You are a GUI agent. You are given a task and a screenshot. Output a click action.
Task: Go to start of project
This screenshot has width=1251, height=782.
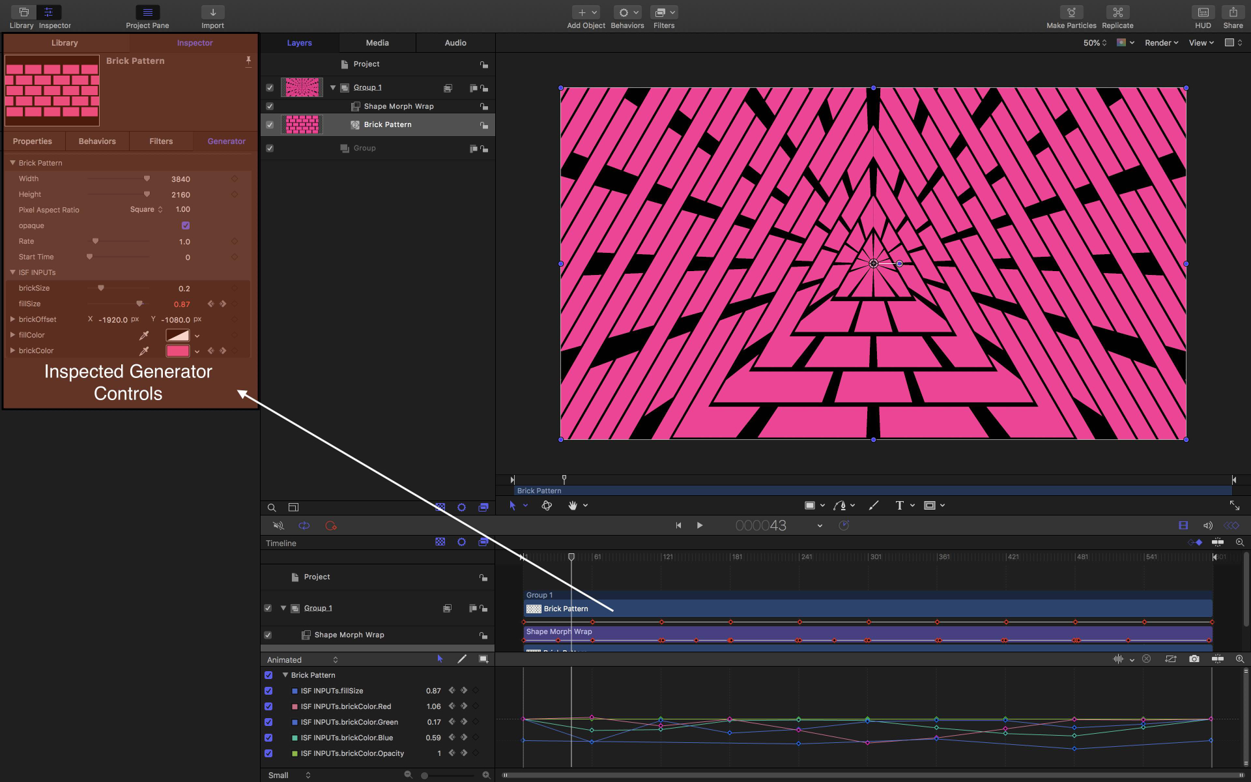point(678,525)
